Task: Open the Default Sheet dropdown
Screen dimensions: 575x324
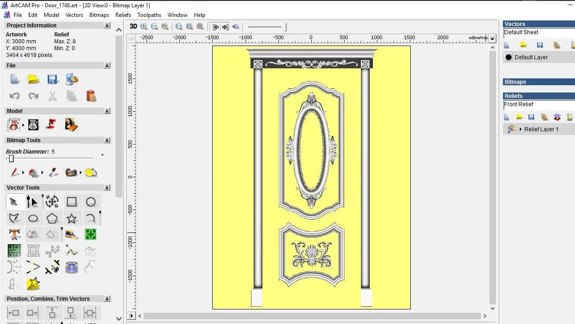Action: click(x=538, y=33)
